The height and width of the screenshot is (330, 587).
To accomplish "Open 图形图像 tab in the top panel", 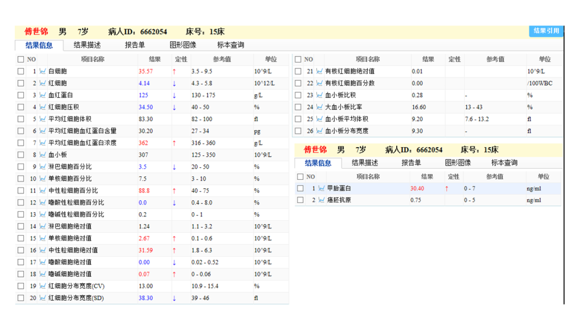I will [183, 45].
